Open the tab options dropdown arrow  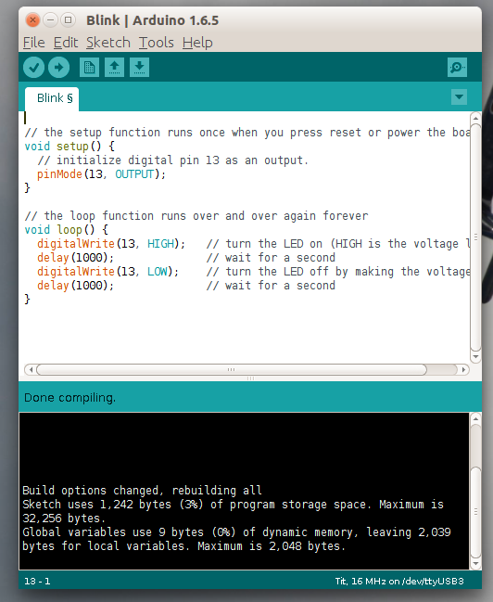click(x=460, y=97)
